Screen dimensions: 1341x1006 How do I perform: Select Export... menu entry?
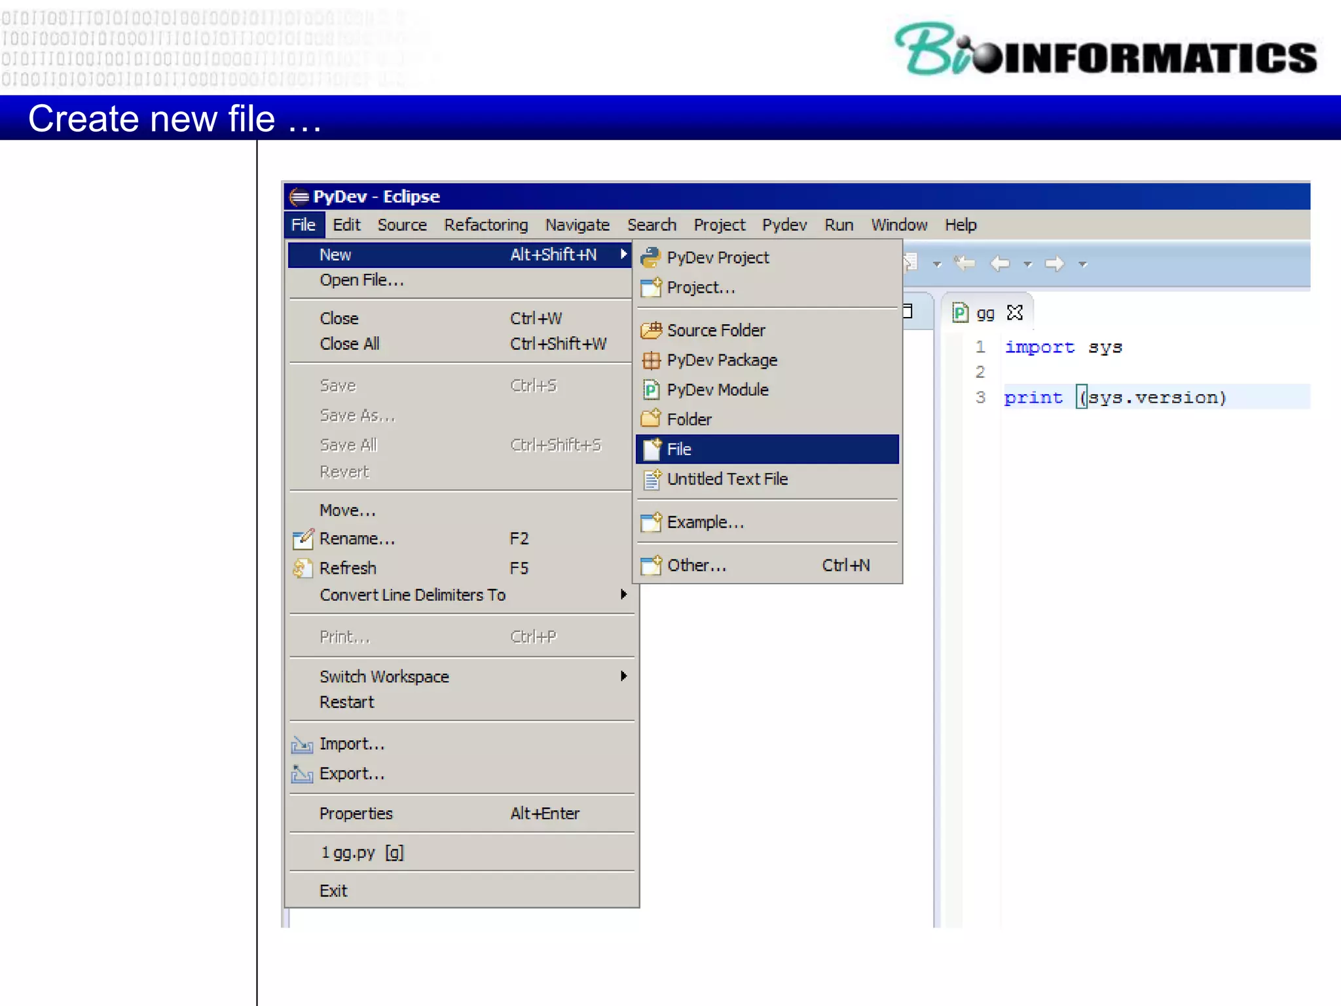tap(461, 773)
